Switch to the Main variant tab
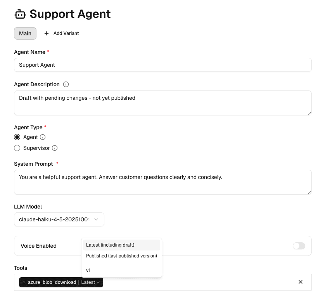318x299 pixels. [25, 33]
